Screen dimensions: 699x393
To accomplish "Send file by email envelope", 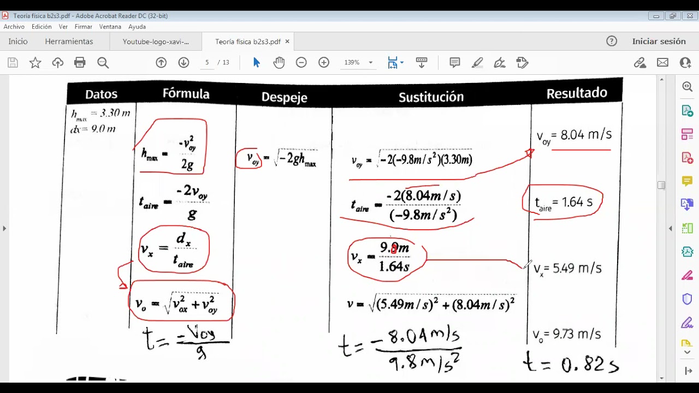I will coord(662,63).
